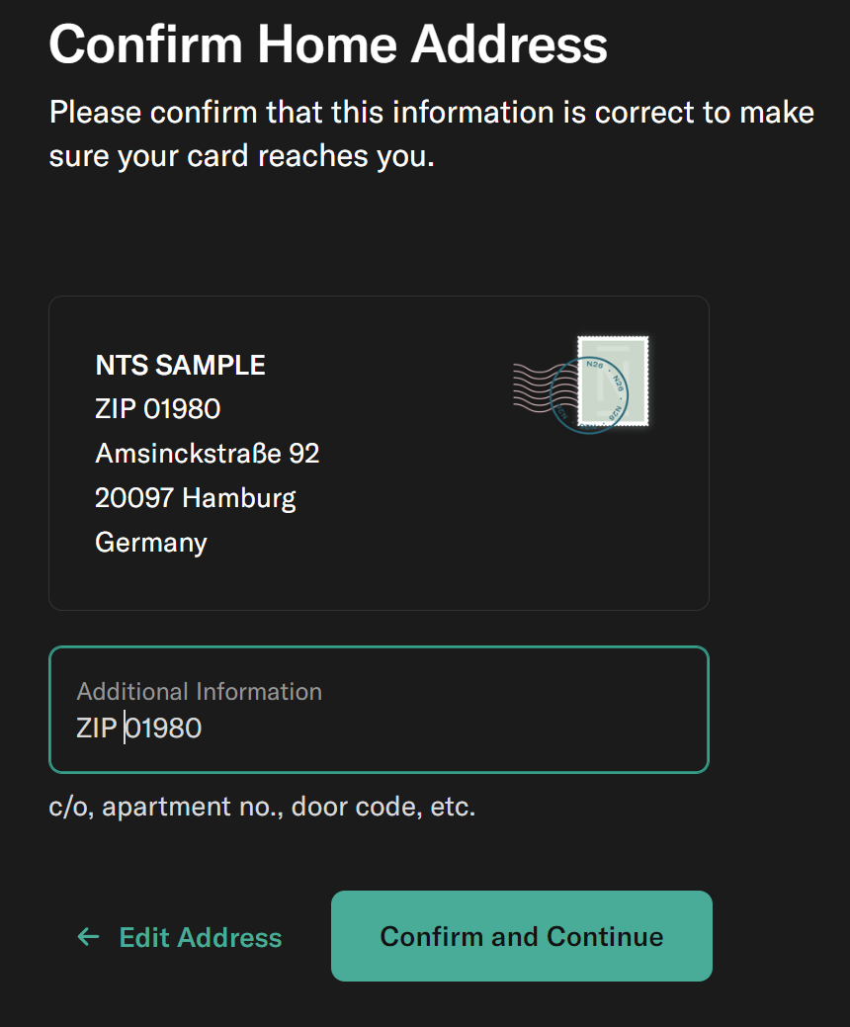Click the card delivery instruction paragraph
Image resolution: width=850 pixels, height=1027 pixels.
point(431,133)
